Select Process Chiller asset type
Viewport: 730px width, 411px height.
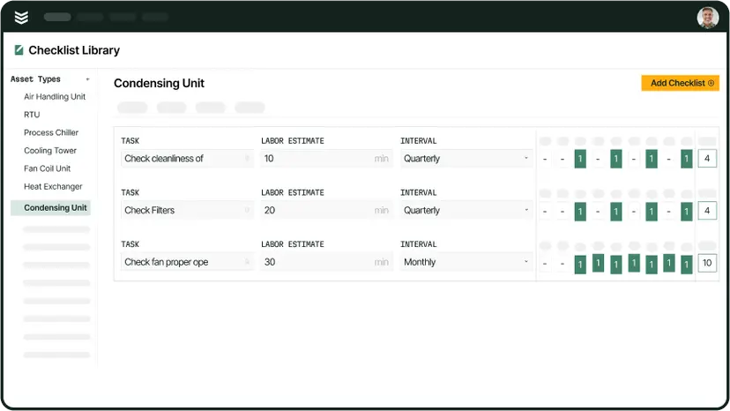51,133
